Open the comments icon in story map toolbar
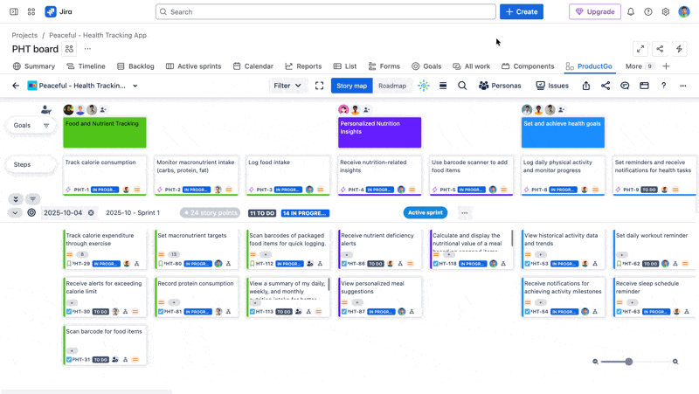The image size is (699, 394). pos(625,86)
